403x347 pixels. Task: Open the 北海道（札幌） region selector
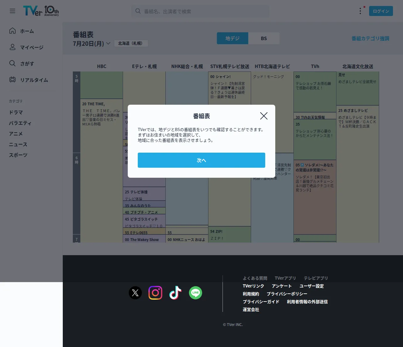131,43
